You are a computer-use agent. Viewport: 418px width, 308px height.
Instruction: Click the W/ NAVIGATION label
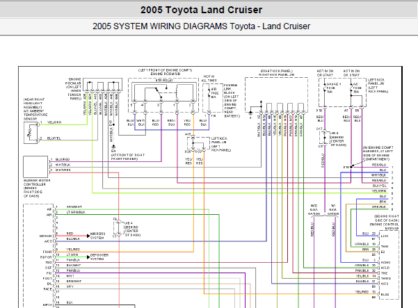[x=332, y=210]
